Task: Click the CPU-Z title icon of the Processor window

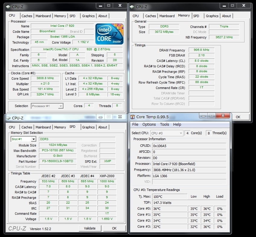Action: 8,7
